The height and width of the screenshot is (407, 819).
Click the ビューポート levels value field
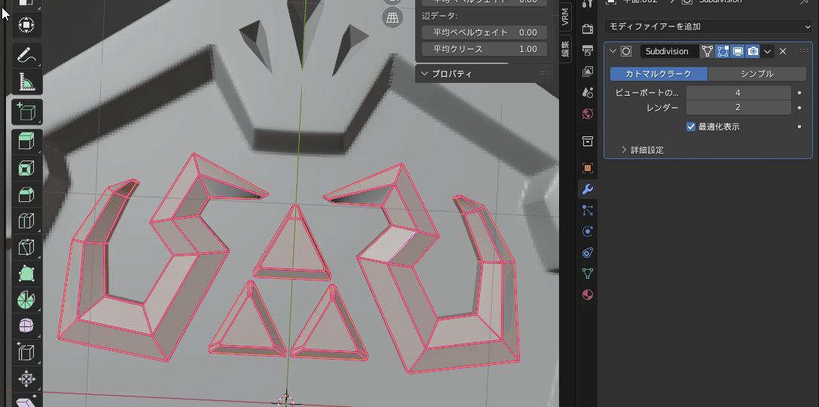[x=738, y=93]
